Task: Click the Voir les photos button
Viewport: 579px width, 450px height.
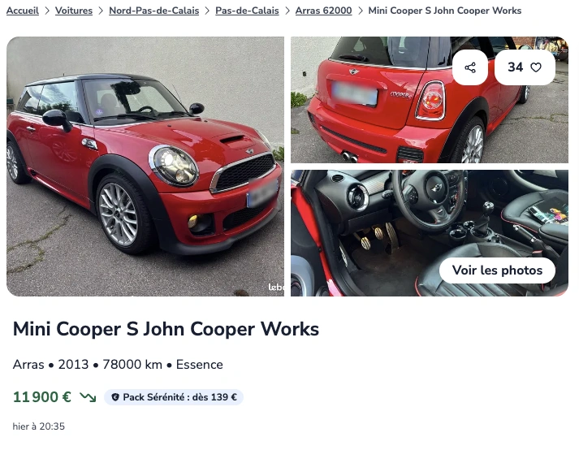Action: [x=497, y=270]
